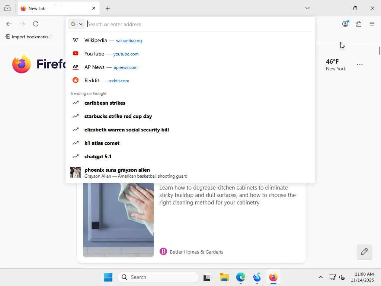Select the Wikipedia suggestion row
Screen dimensions: 381x286
pos(190,40)
